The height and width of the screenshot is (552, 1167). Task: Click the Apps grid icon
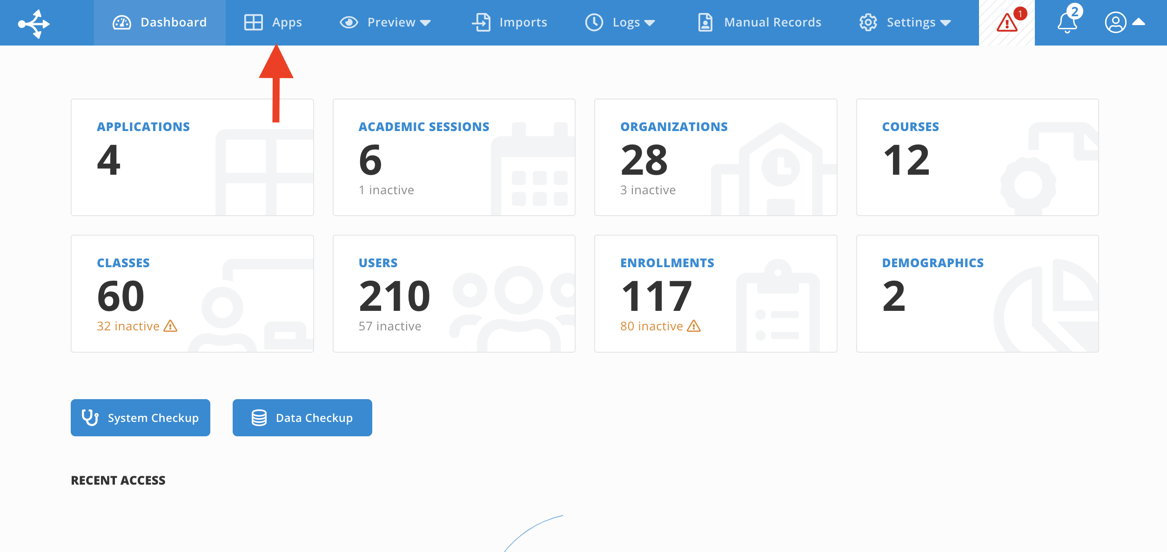pyautogui.click(x=254, y=22)
